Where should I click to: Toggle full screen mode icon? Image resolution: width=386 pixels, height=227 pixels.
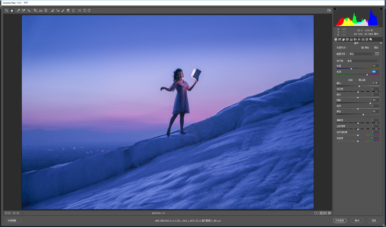pos(329,10)
